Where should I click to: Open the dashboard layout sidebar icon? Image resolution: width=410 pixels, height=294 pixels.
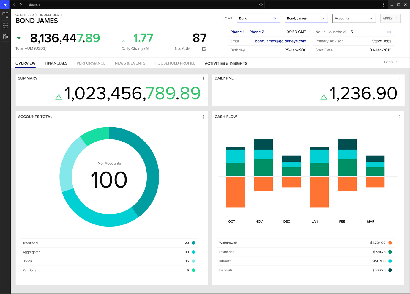pyautogui.click(x=5, y=15)
